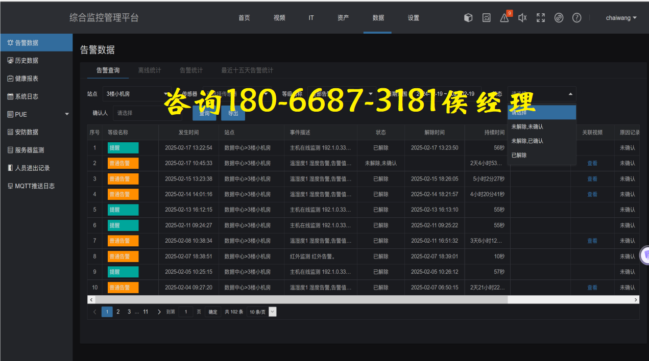Click the table scrollbar left arrow

(91, 300)
